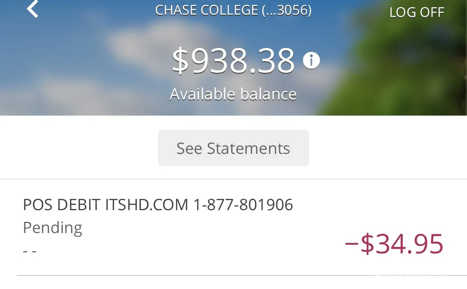Screen dimensions: 467x289
Task: Open the balance info icon
Action: coord(311,60)
